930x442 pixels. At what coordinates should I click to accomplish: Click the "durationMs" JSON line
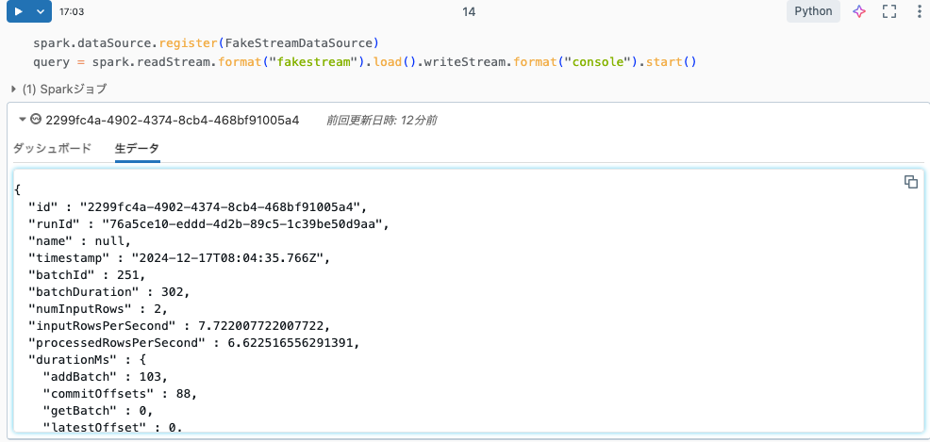click(x=87, y=360)
